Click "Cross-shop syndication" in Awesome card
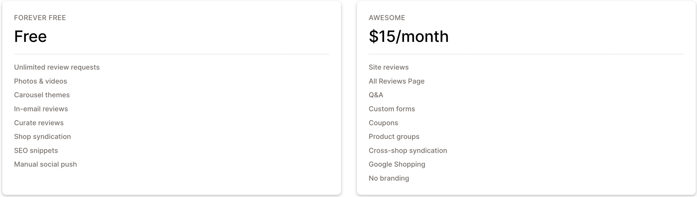Screen dimensions: 697x197 tap(407, 150)
